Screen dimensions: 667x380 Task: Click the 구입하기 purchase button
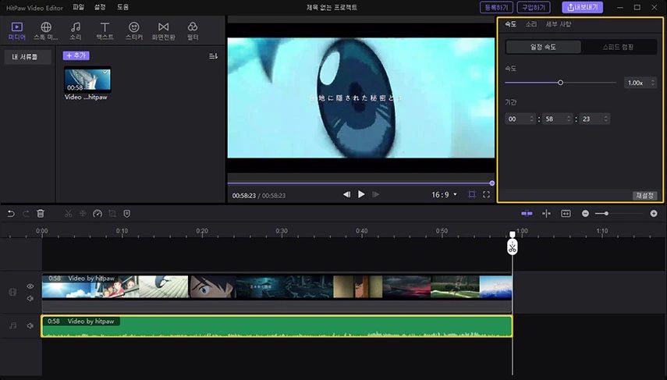534,7
